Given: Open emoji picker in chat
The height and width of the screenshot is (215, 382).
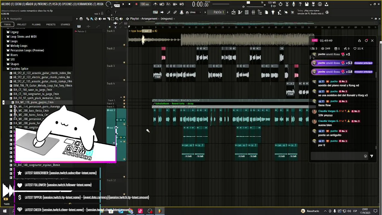Looking at the screenshot, I should coord(365,156).
